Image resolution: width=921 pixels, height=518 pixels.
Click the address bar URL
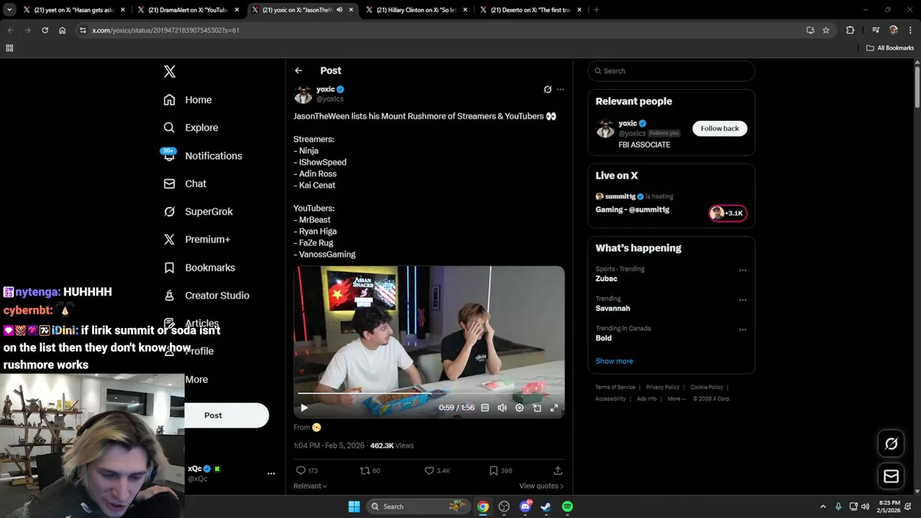coord(165,30)
